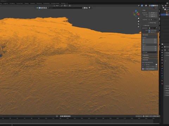Click the play animation button
The height and width of the screenshot is (126, 169).
[66, 116]
